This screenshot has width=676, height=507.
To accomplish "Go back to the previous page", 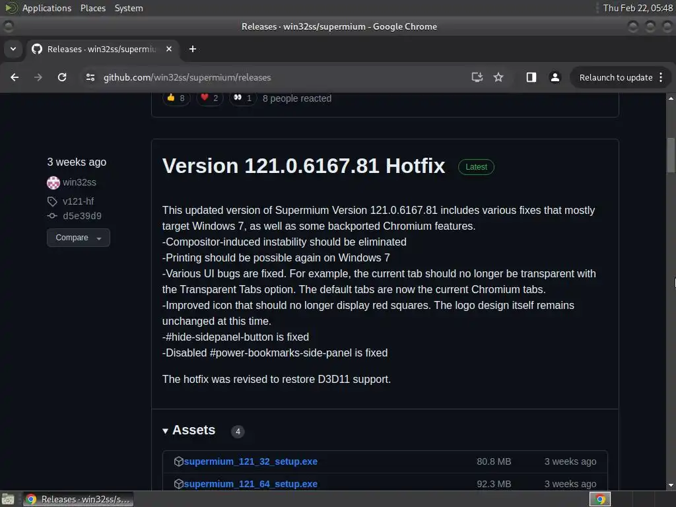I will tap(15, 77).
